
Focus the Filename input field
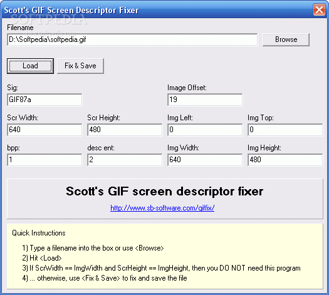(132, 39)
